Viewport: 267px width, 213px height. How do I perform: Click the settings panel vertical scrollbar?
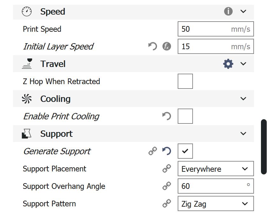coord(264,147)
